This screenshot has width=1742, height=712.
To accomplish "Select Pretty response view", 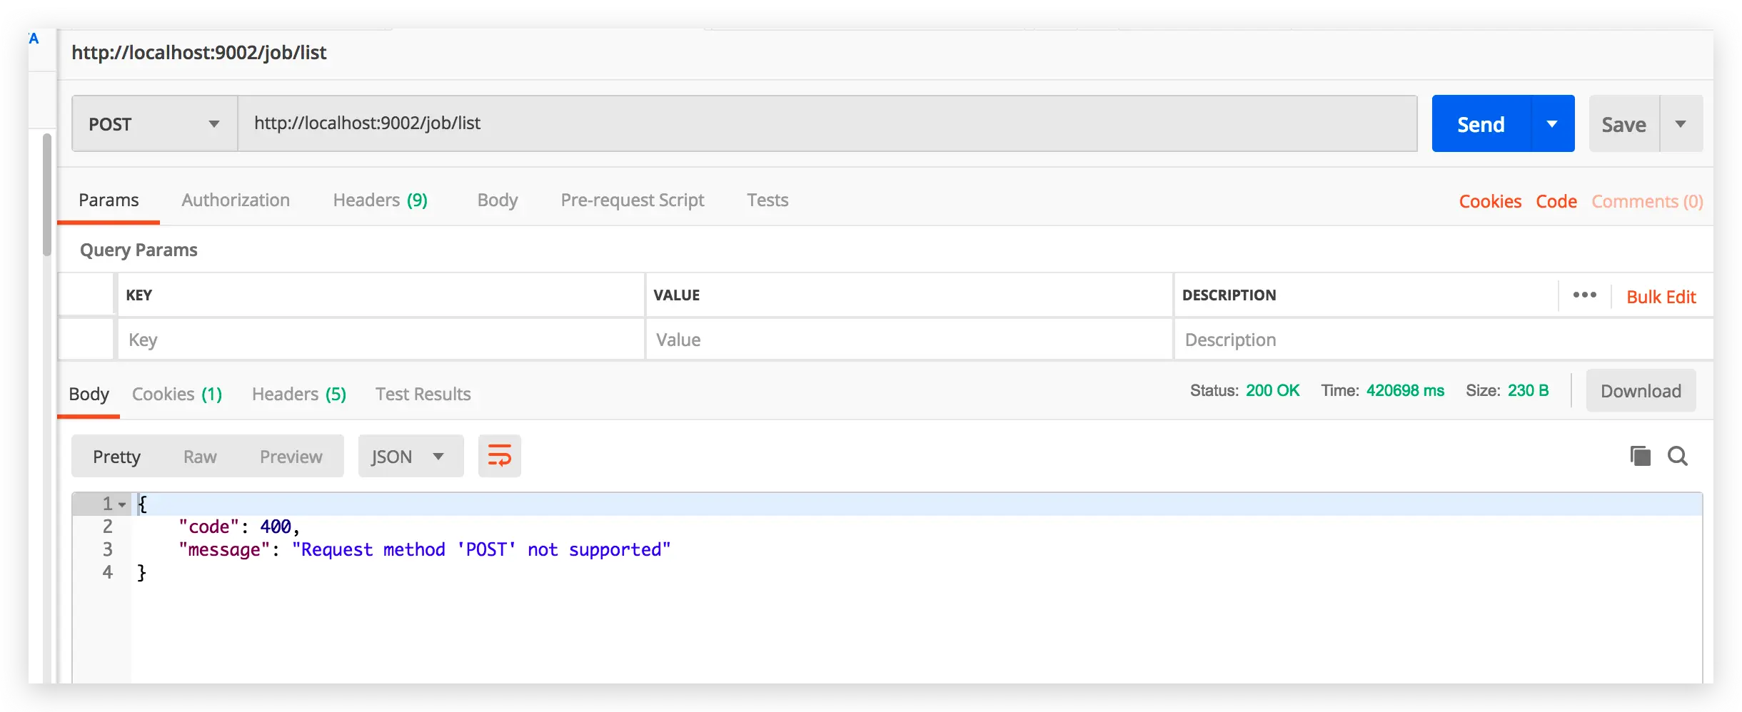I will coord(116,457).
